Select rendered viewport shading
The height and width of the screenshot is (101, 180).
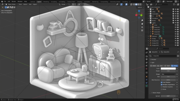141,4
